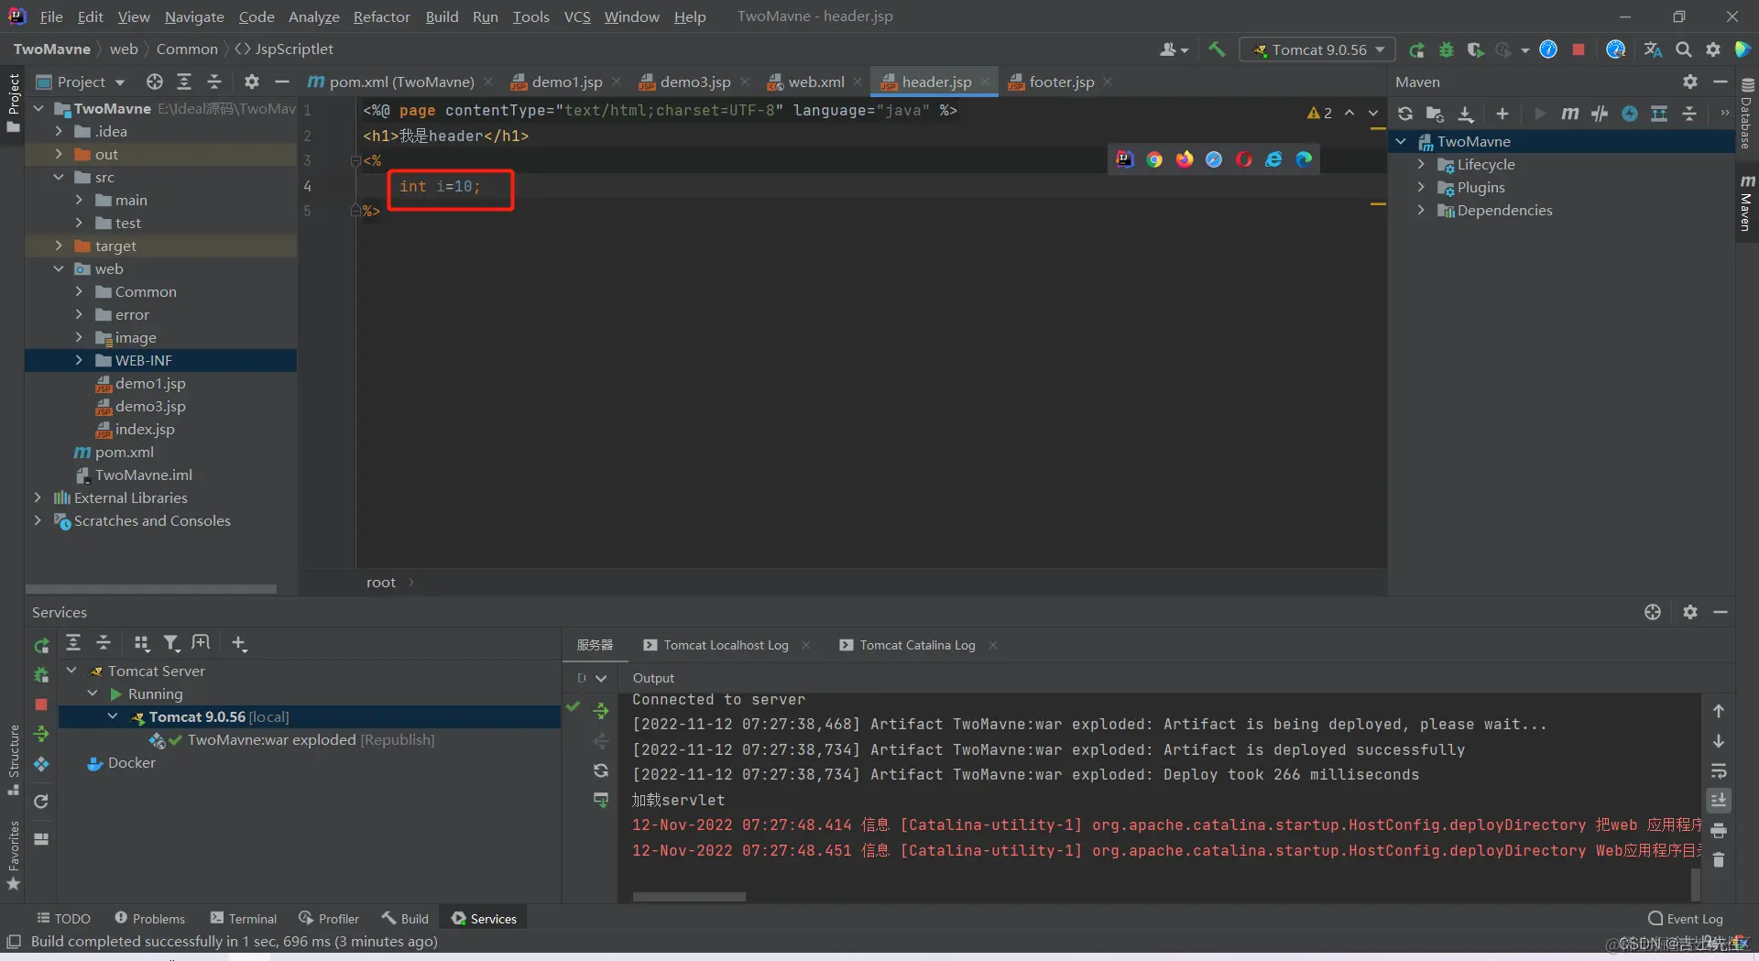Preview header.jsp in Firefox browser

click(x=1185, y=159)
